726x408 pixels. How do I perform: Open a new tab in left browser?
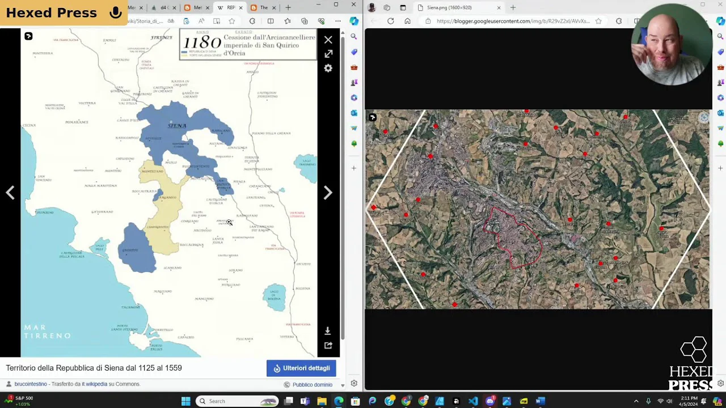[288, 7]
